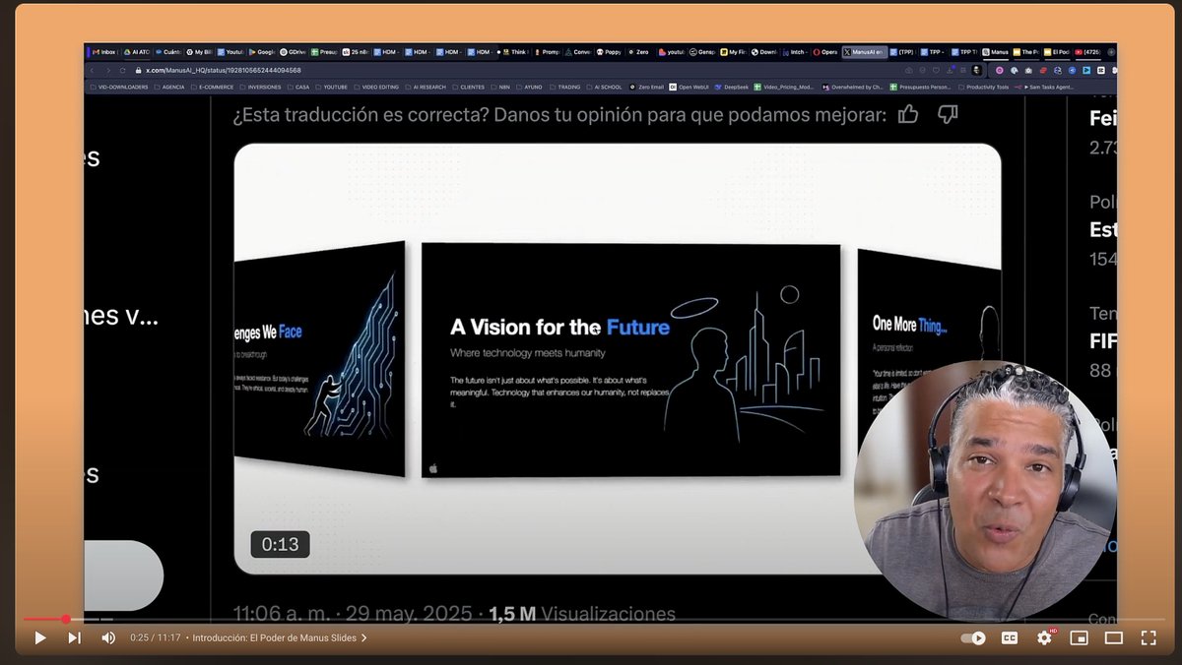Viewport: 1182px width, 665px height.
Task: Open the YOUTUBE bookmark folder
Action: point(331,87)
